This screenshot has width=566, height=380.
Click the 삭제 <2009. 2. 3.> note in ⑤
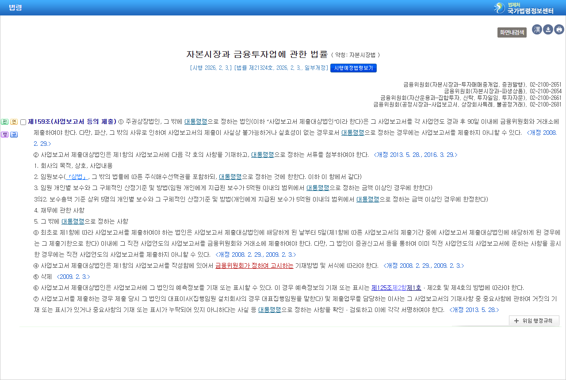coord(65,276)
